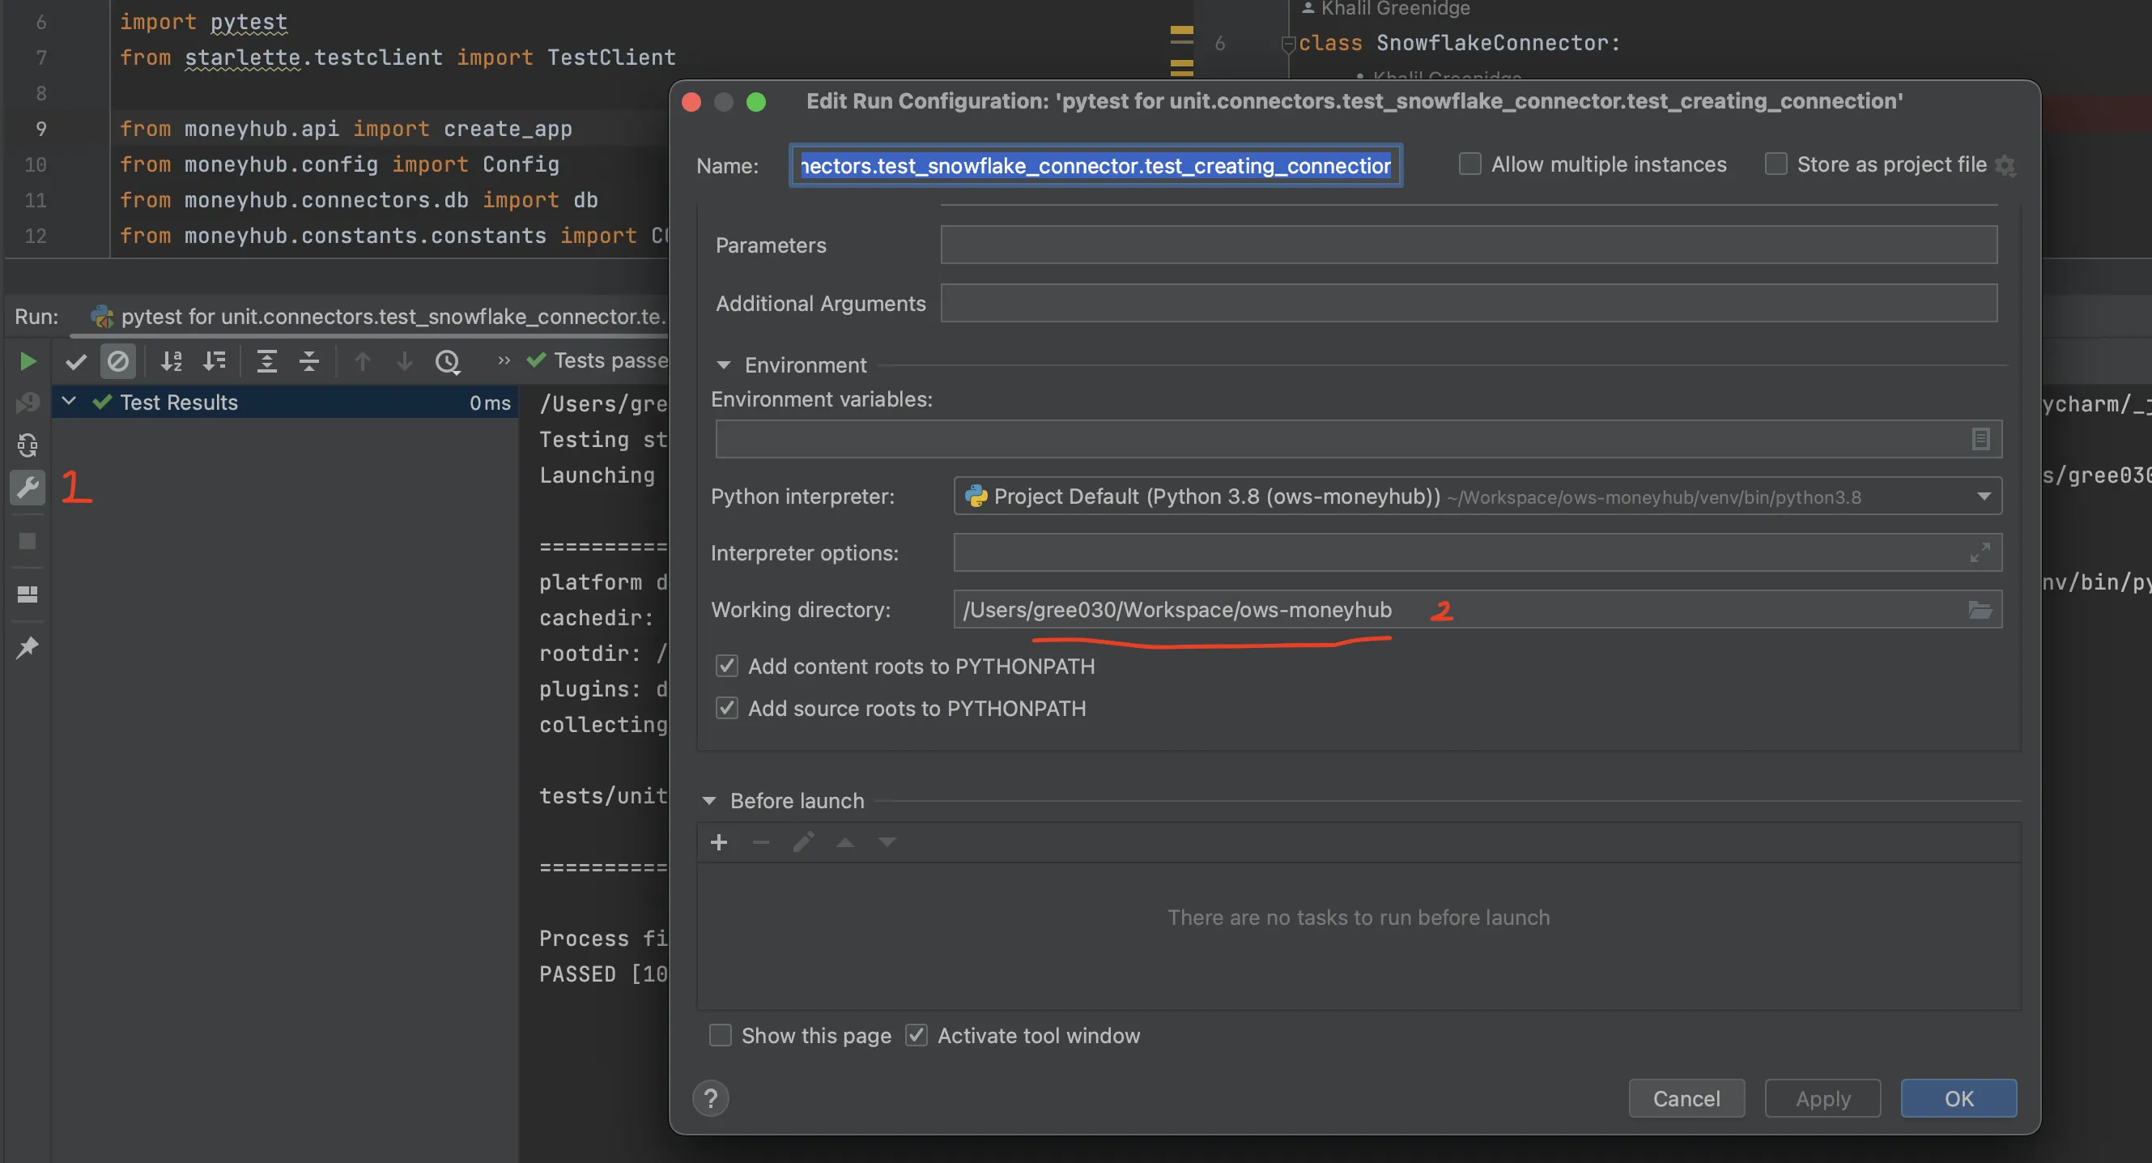This screenshot has height=1163, width=2152.
Task: Collapse the Before launch section
Action: 709,800
